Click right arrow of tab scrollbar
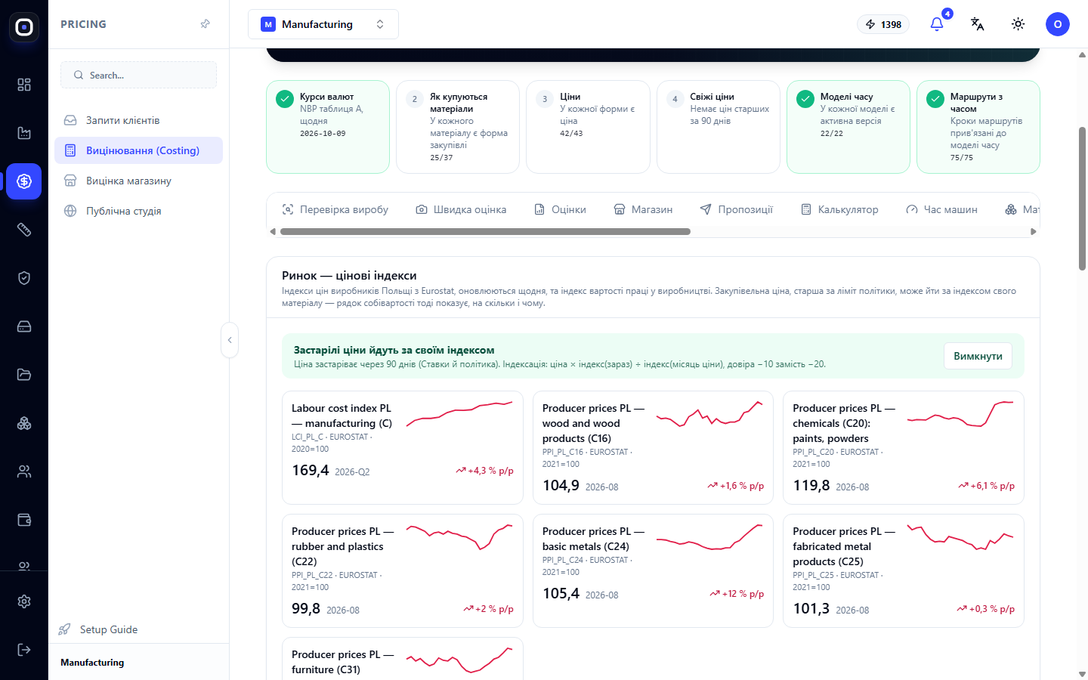 click(x=1034, y=232)
